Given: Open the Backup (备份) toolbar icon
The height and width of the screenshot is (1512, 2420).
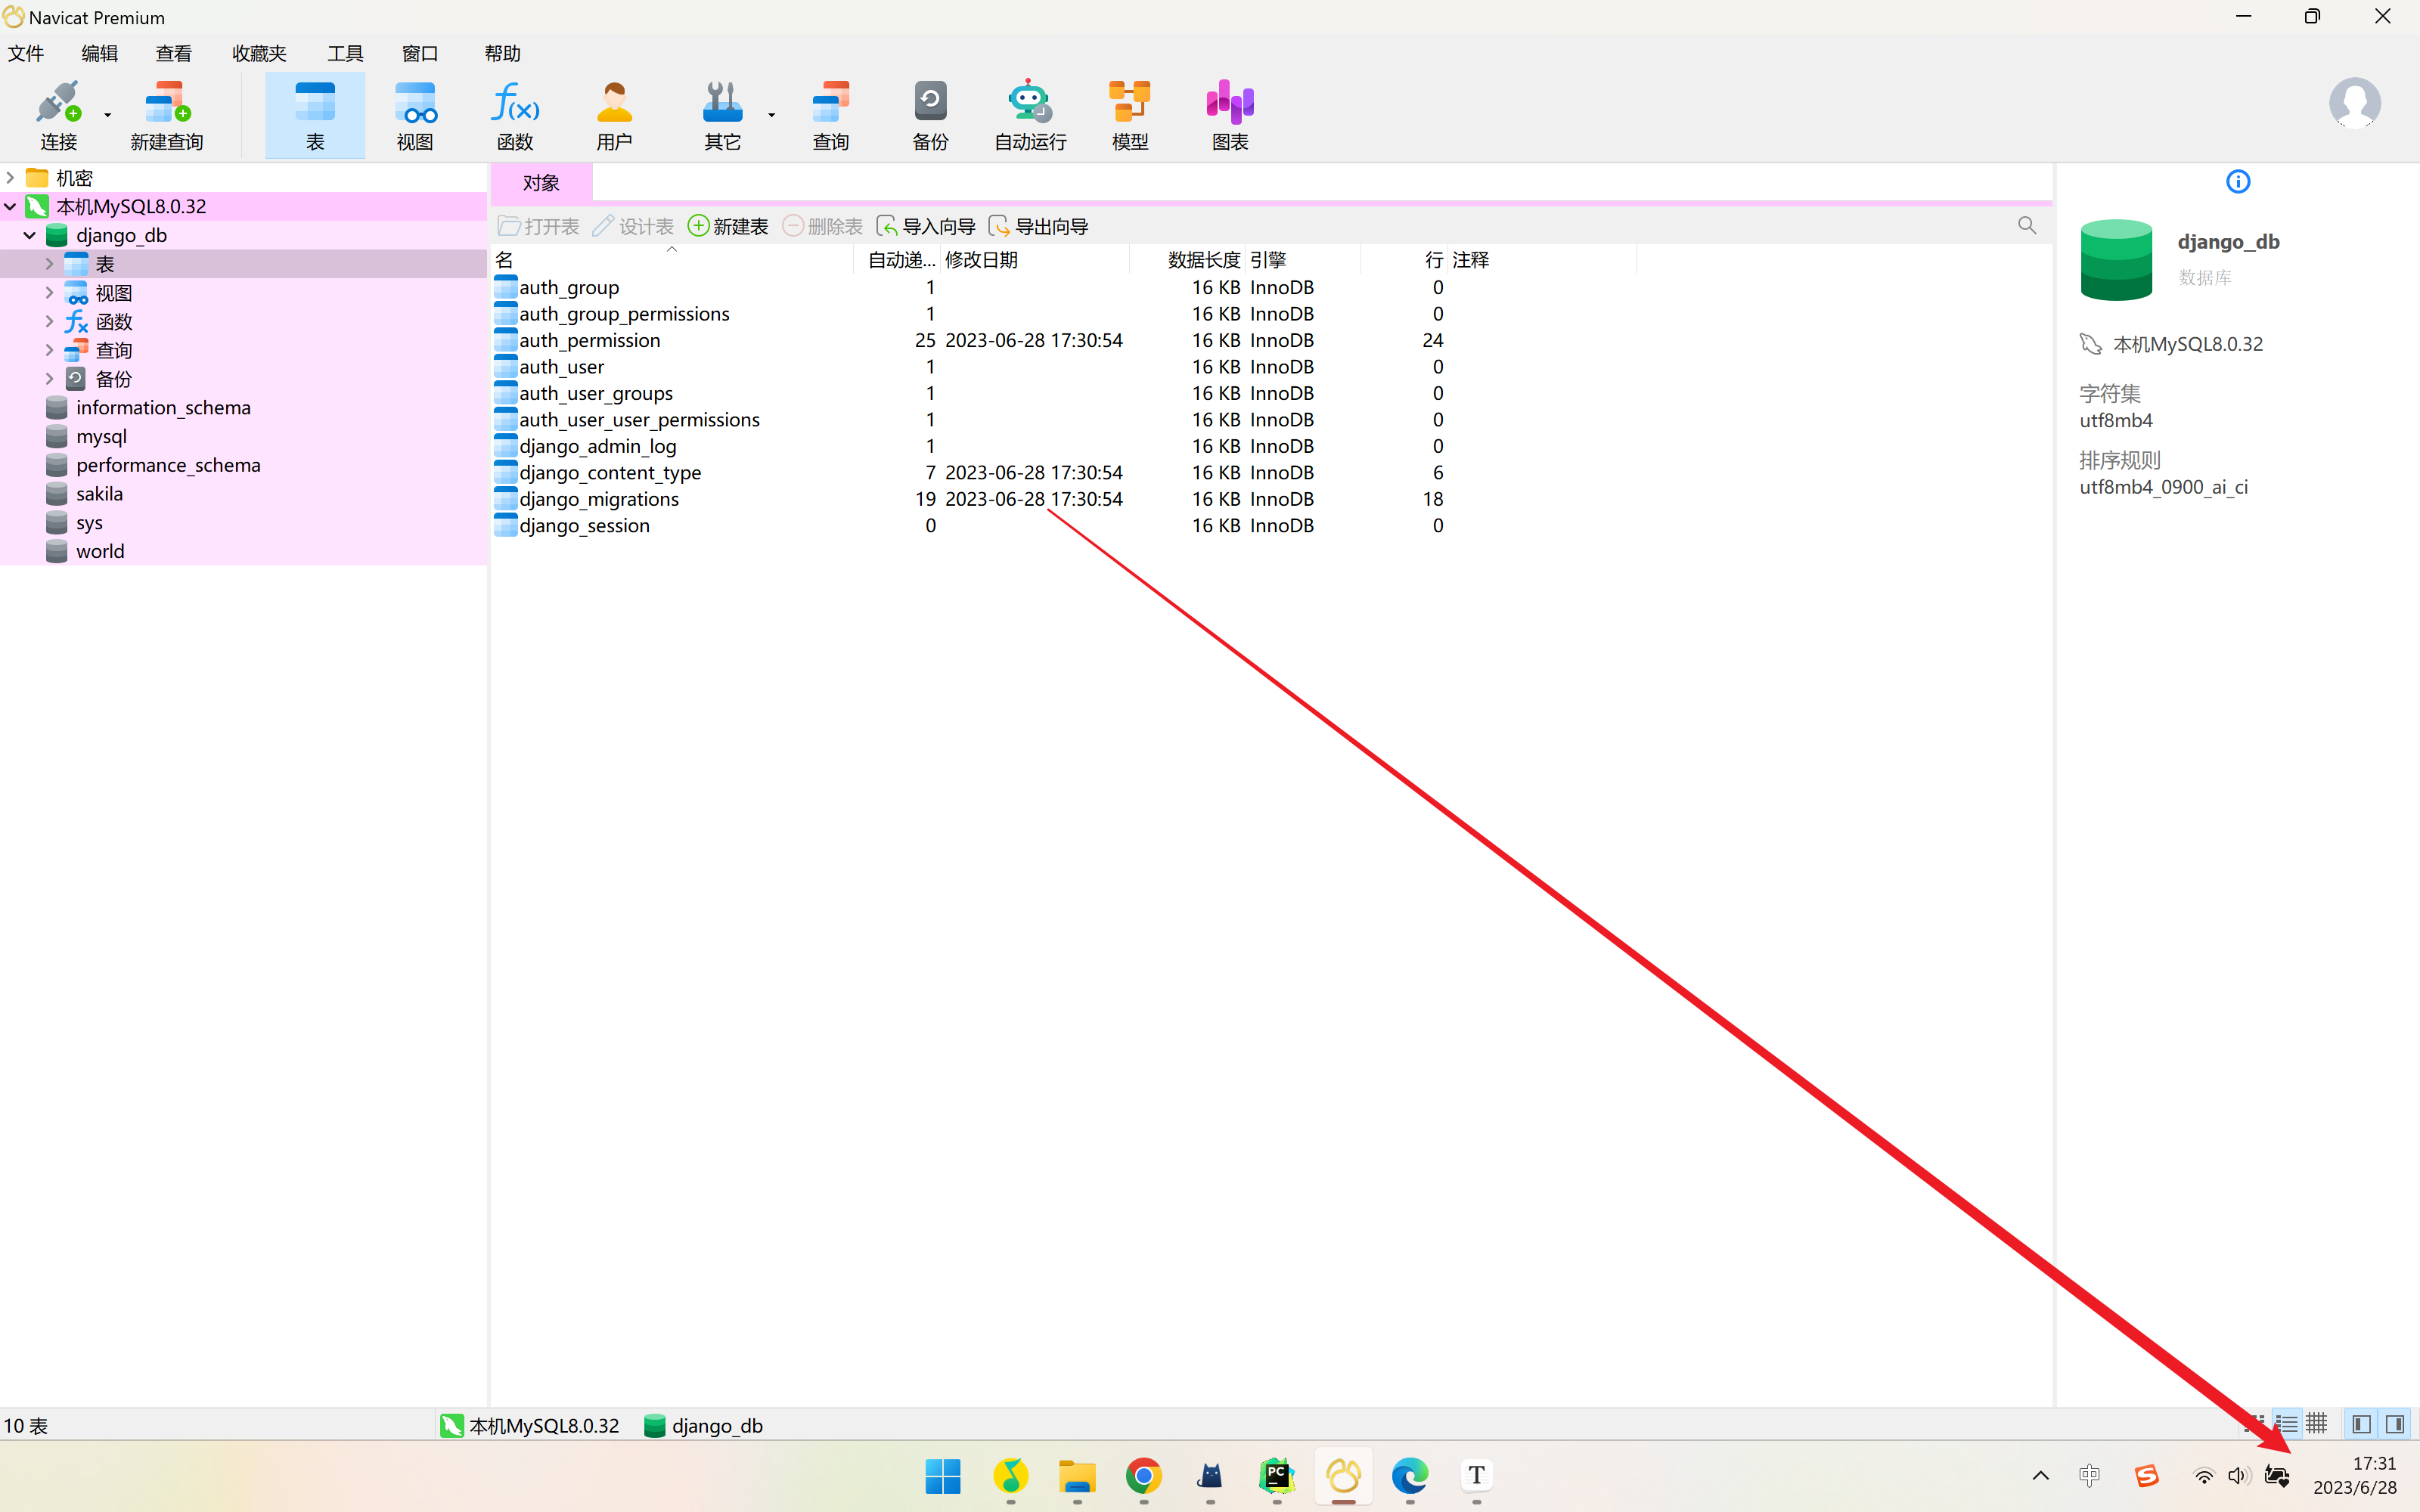Looking at the screenshot, I should tap(929, 115).
